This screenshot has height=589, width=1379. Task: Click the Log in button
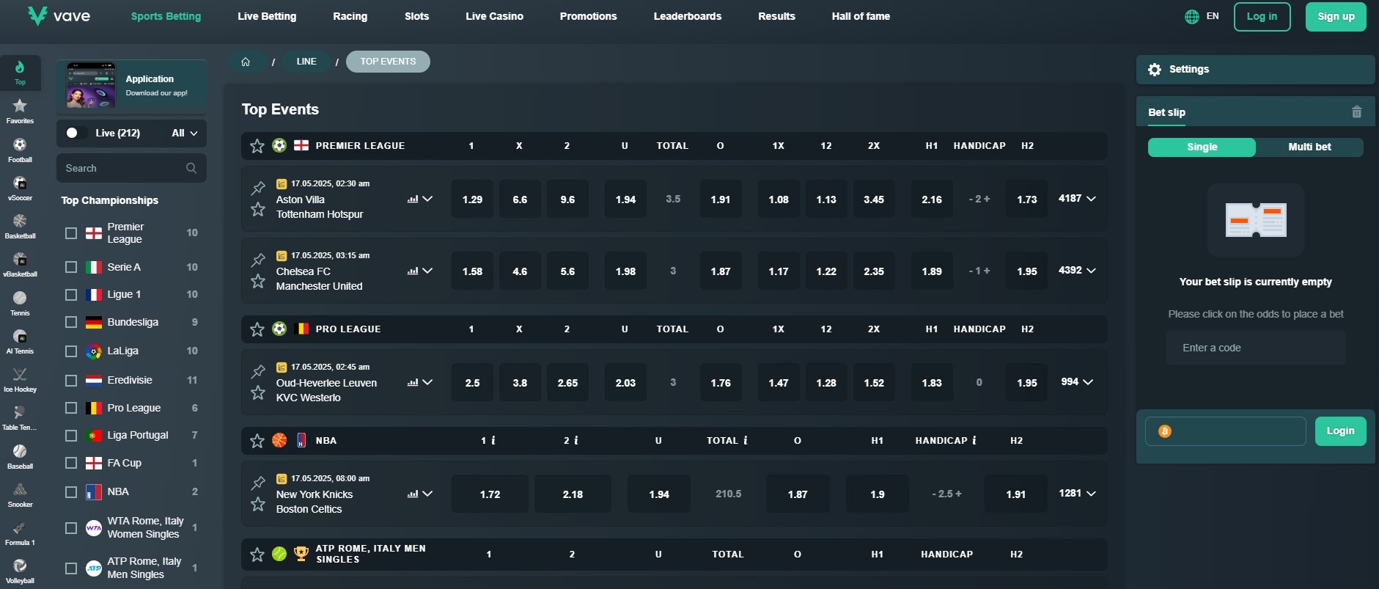coord(1262,16)
